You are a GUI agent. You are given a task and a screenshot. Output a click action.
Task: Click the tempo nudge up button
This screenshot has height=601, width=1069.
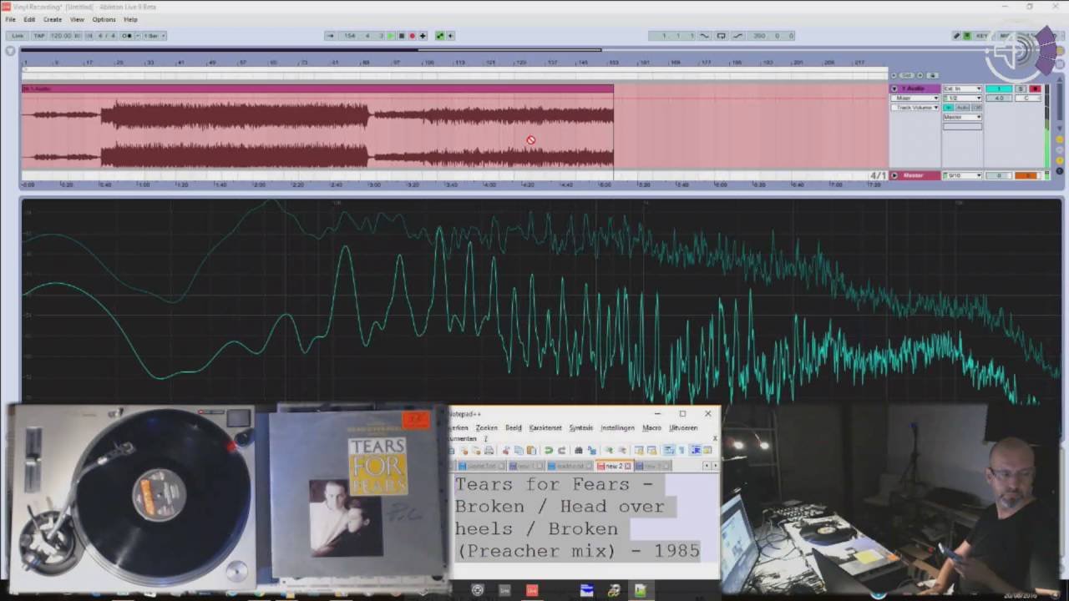(x=89, y=36)
